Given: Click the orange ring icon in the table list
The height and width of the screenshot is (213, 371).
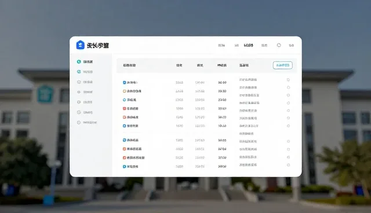Looking at the screenshot, I should (124, 91).
